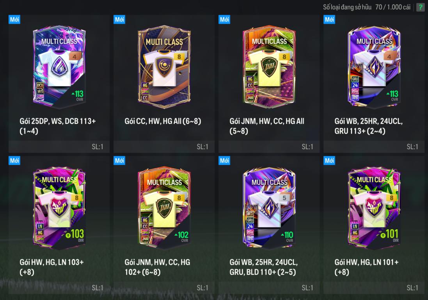This screenshot has height=300, width=428.
Task: Click the grade 5 badge on the BLD pack shirt
Action: click(x=284, y=198)
